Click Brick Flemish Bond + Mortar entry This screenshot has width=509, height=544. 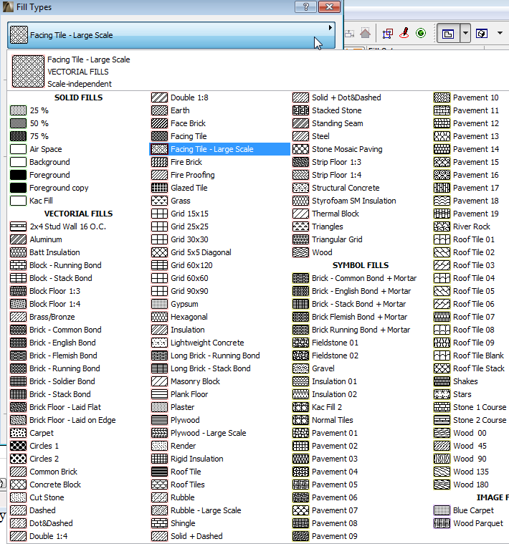[x=359, y=317]
